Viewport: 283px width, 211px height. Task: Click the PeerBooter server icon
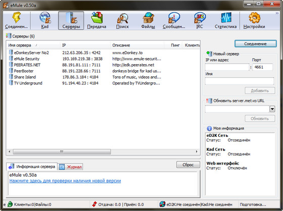coord(11,71)
